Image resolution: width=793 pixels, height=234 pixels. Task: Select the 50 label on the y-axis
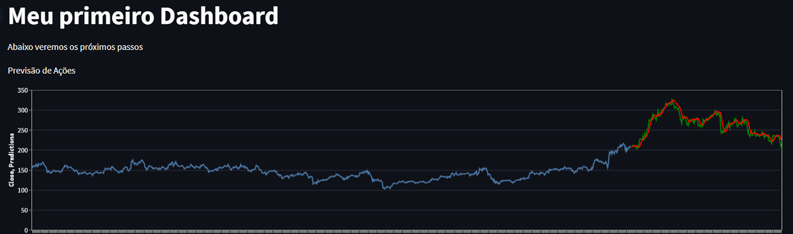[x=25, y=211]
